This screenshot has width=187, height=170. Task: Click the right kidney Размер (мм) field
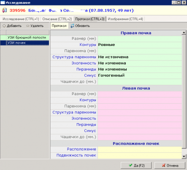tap(140, 39)
